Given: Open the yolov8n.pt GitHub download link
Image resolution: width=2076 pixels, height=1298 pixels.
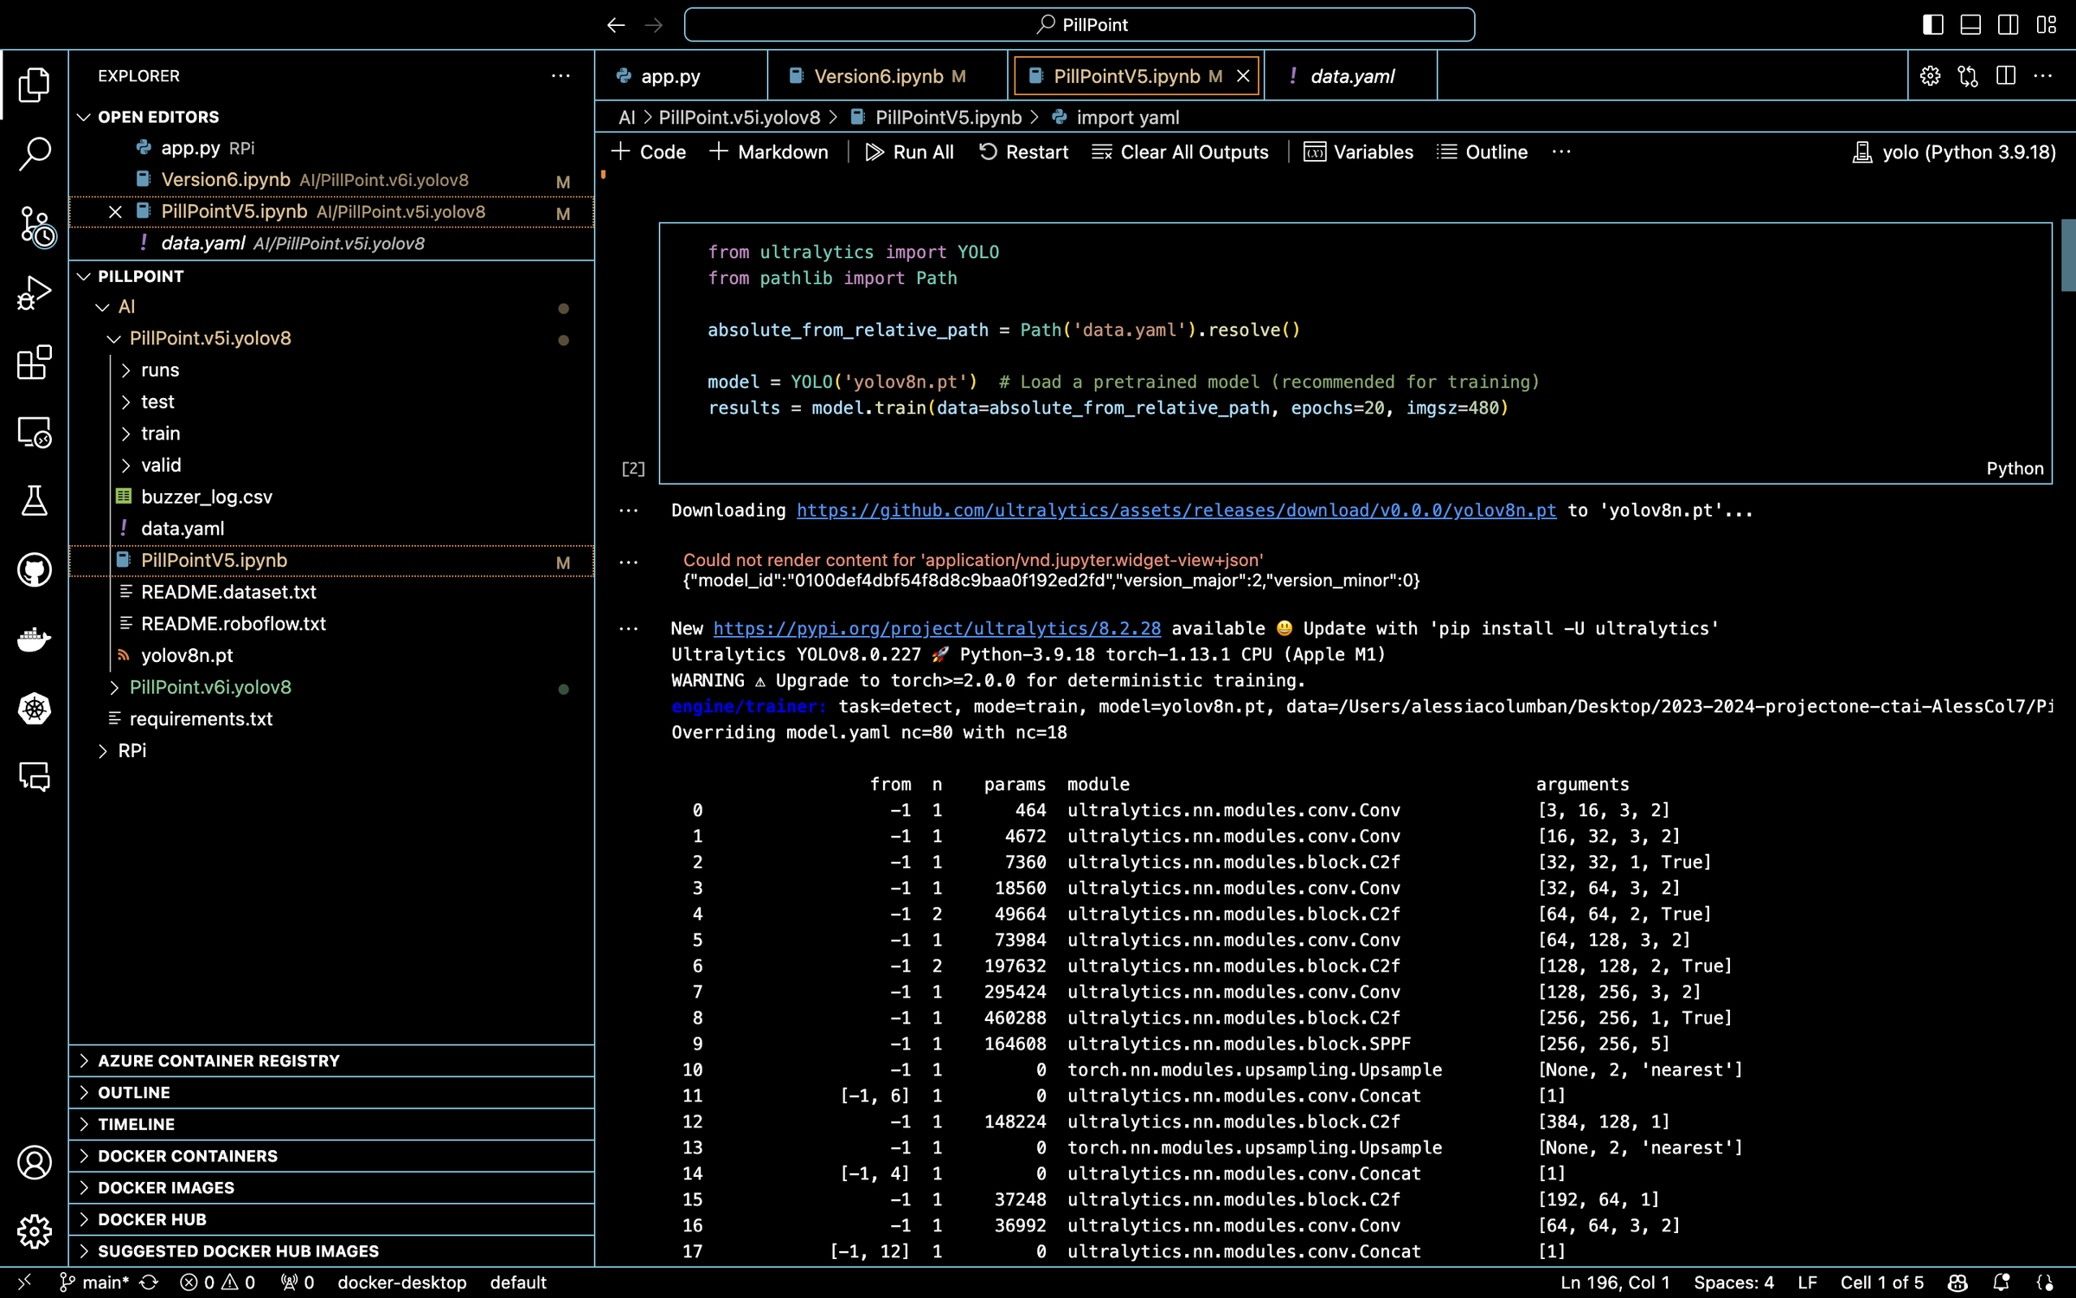Looking at the screenshot, I should point(1176,511).
